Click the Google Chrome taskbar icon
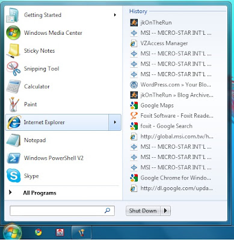This screenshot has height=240, width=234. [38, 232]
